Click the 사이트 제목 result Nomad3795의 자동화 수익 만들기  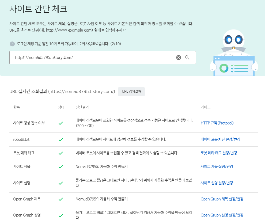click(x=101, y=167)
